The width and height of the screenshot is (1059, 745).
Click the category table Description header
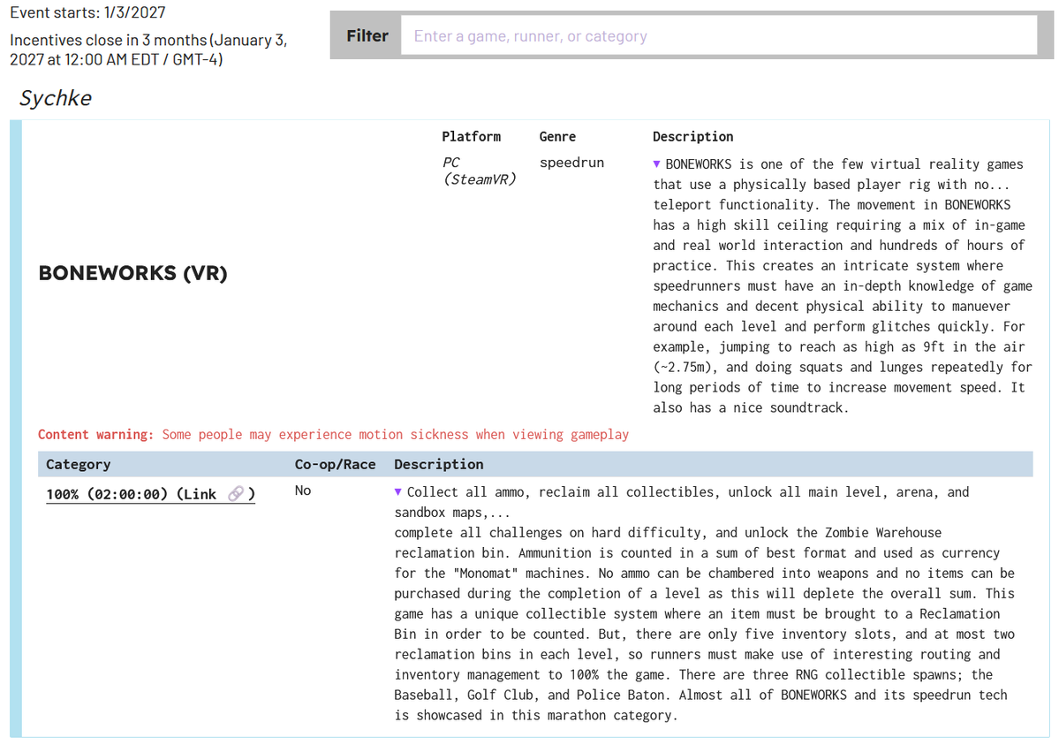pos(439,465)
